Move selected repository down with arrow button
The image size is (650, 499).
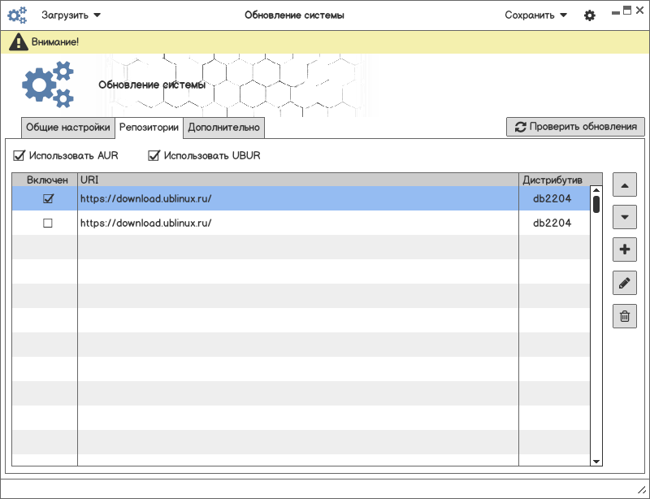coord(624,217)
